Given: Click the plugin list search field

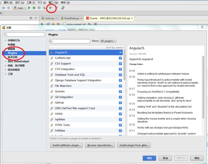Looking at the screenshot, I should click(70, 41).
